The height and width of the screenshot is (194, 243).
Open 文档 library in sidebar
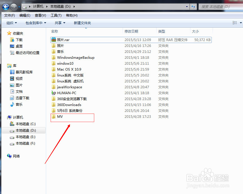[16, 91]
